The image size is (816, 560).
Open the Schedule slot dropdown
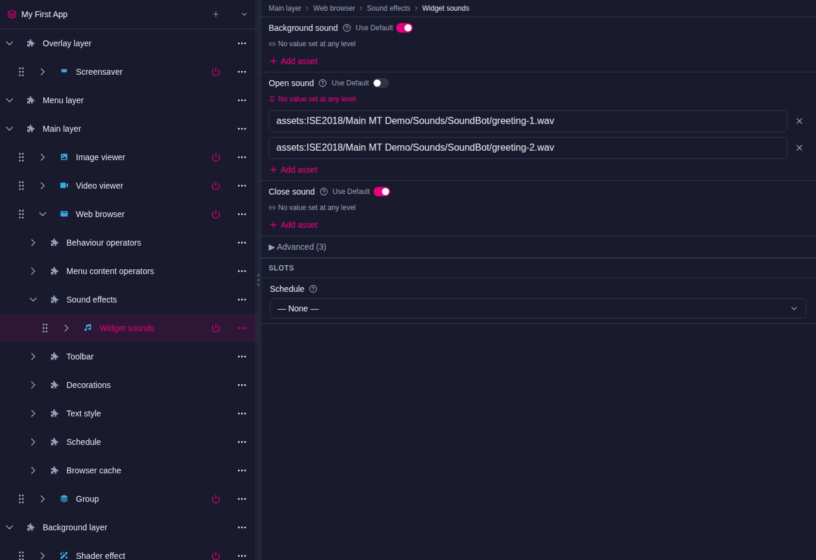(x=538, y=308)
